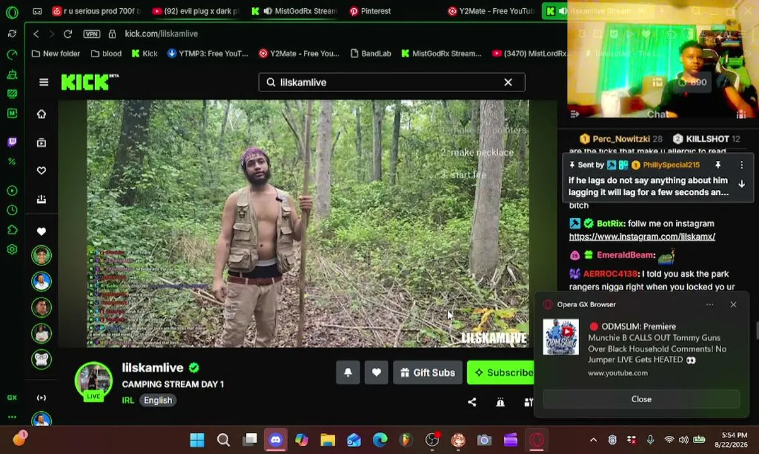Go back to the previous page
This screenshot has height=454, width=759.
coord(36,33)
